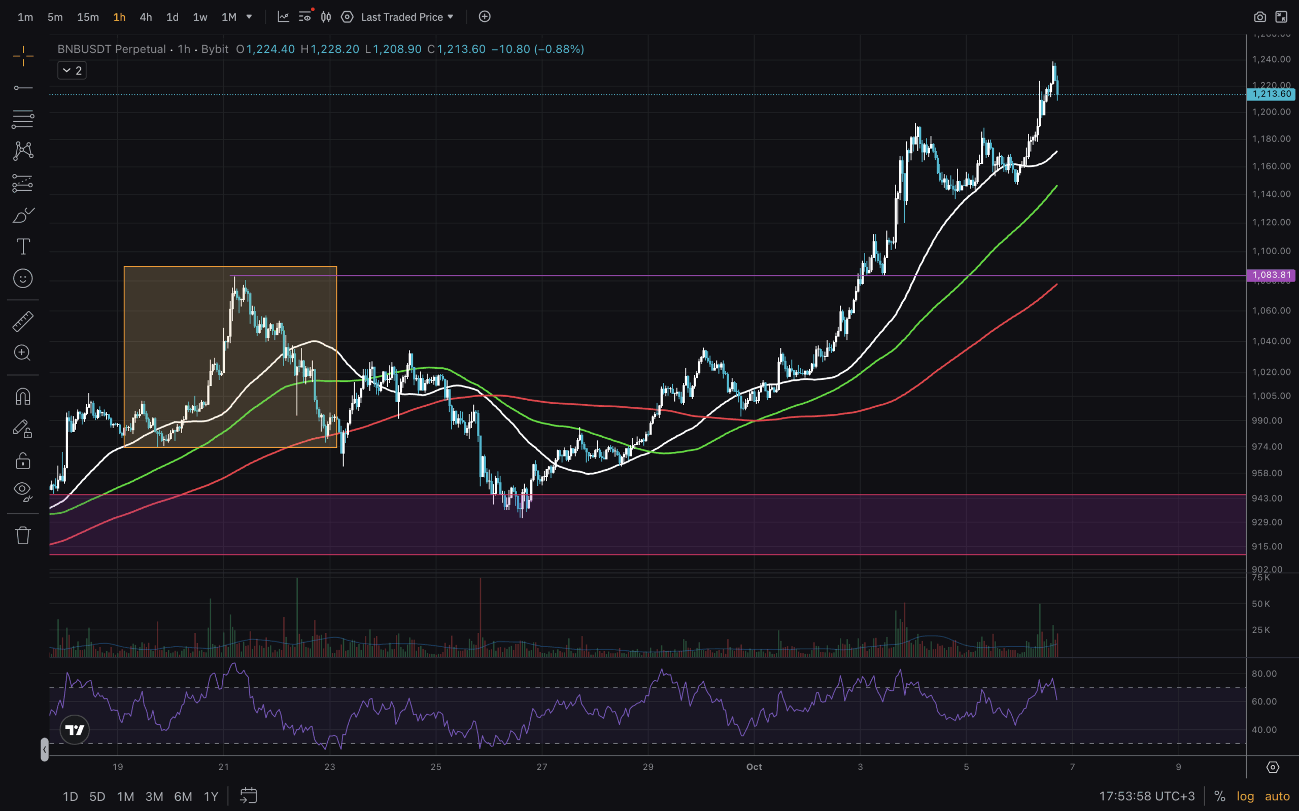Image resolution: width=1299 pixels, height=811 pixels.
Task: Switch to the 4h timeframe
Action: [x=146, y=17]
